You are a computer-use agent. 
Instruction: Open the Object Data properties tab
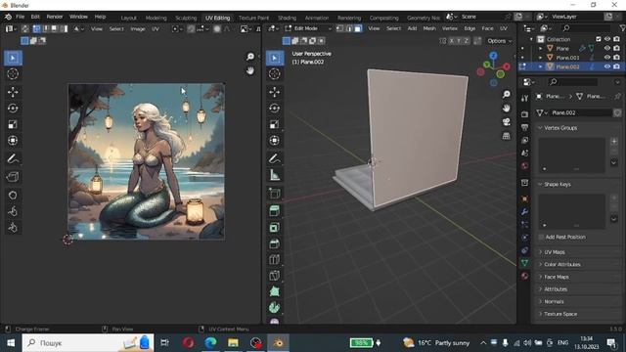525,263
